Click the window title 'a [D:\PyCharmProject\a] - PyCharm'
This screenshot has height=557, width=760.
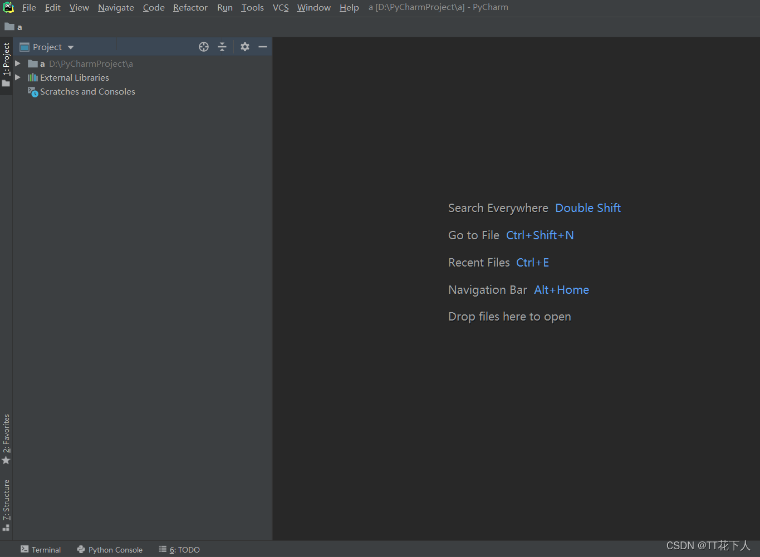click(x=438, y=7)
